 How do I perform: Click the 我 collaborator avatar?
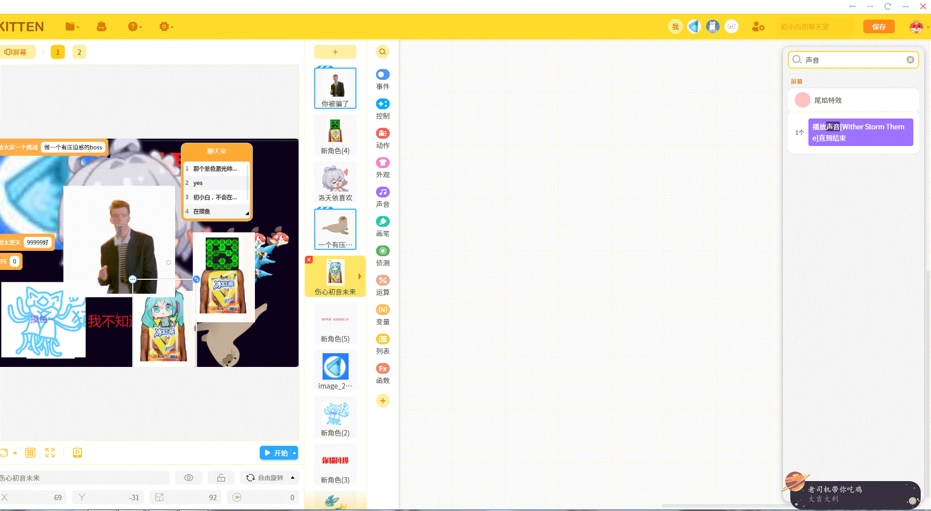[x=676, y=26]
